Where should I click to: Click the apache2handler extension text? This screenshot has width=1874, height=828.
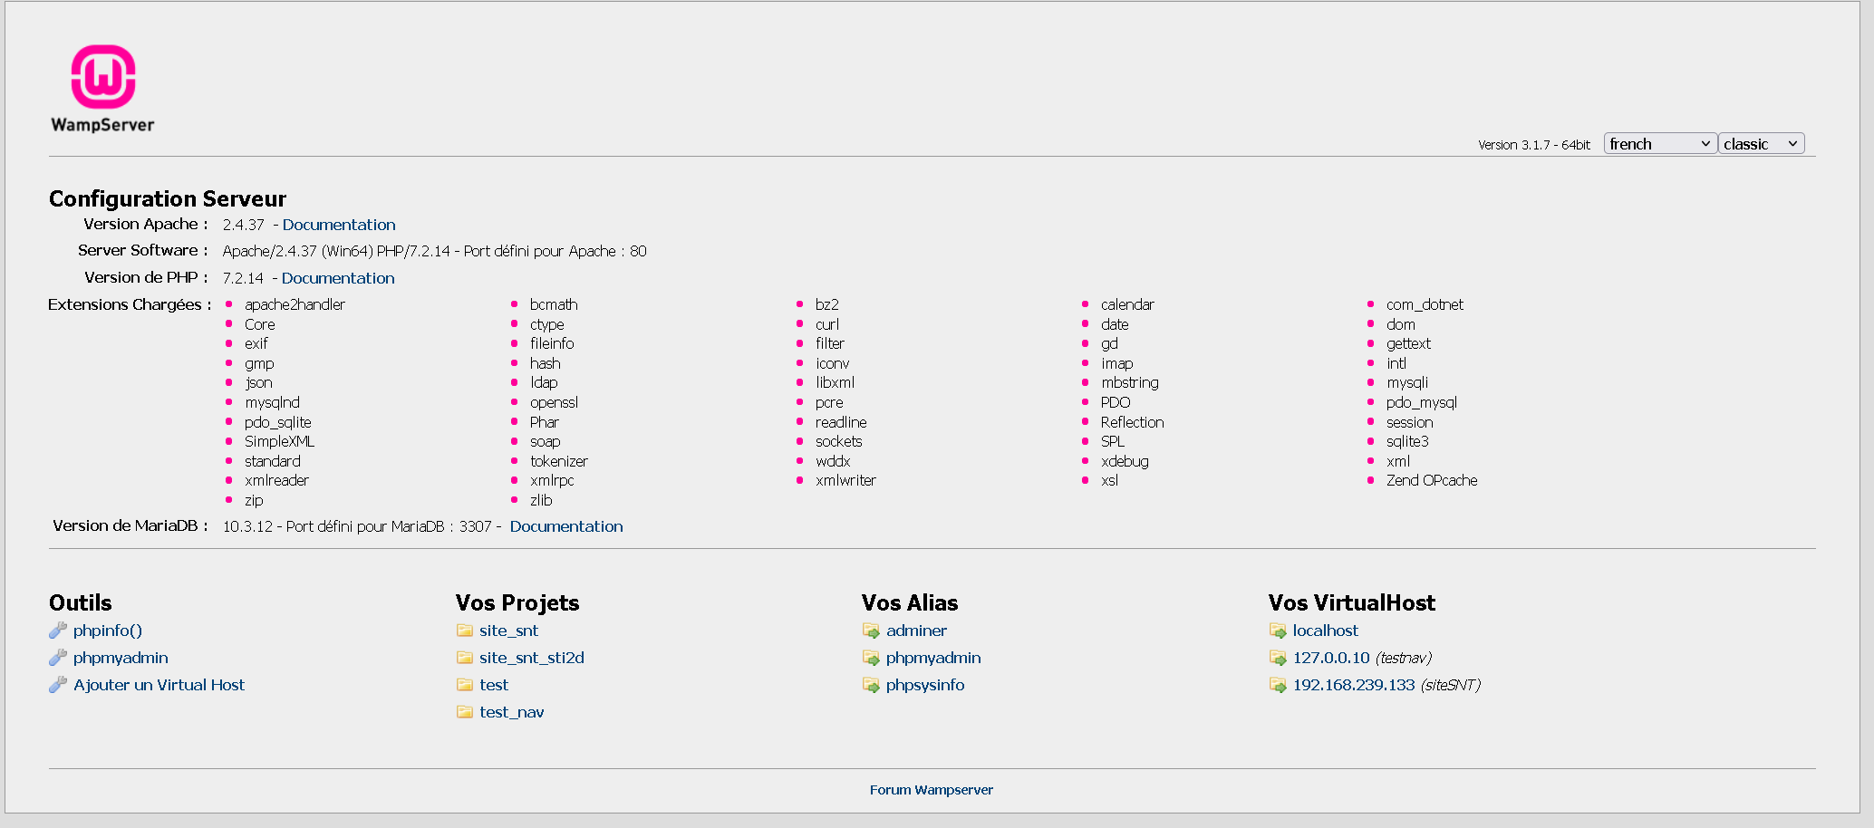(295, 304)
